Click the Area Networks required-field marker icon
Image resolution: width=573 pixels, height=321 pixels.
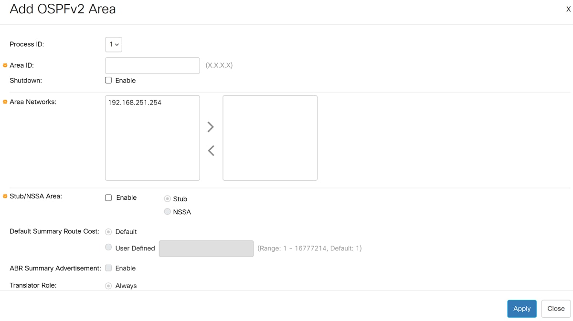click(5, 102)
